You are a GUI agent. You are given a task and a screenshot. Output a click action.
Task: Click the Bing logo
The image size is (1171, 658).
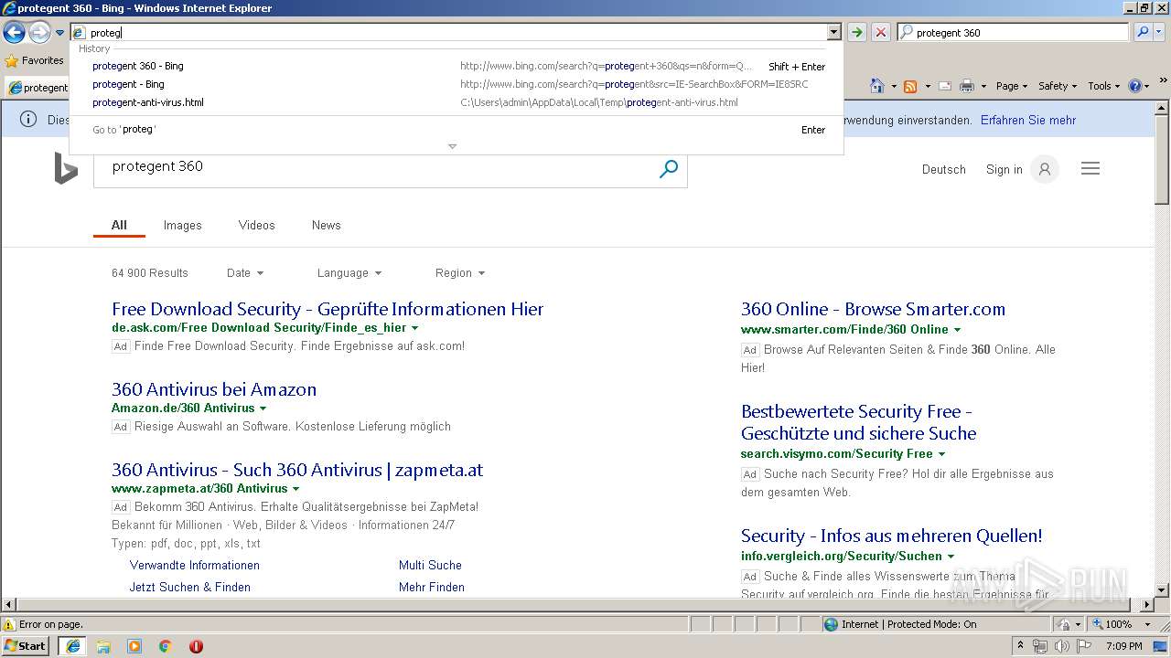click(x=66, y=168)
